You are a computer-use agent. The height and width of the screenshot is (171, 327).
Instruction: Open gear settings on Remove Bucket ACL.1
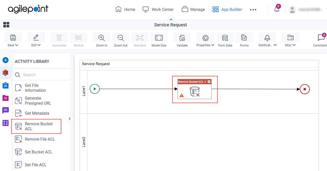[209, 82]
